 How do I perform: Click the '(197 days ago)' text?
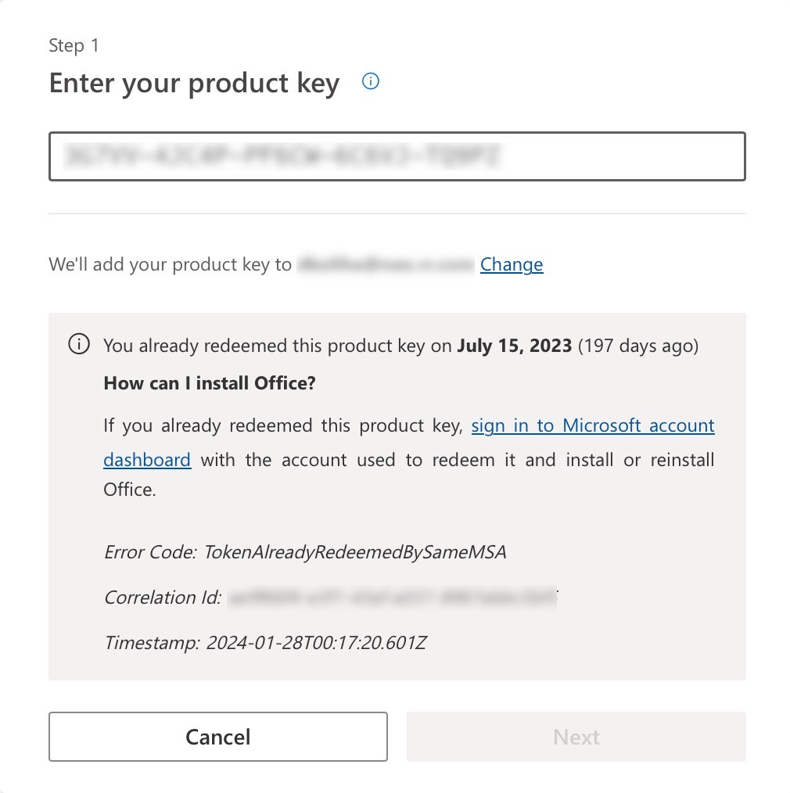(x=637, y=345)
